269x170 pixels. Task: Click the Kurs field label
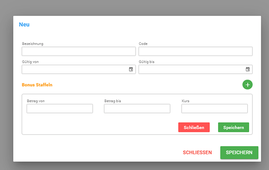[x=186, y=101]
